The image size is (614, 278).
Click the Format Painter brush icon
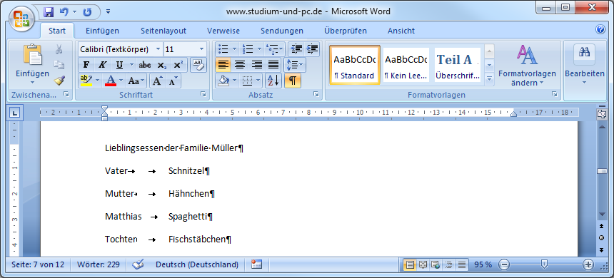(x=59, y=81)
